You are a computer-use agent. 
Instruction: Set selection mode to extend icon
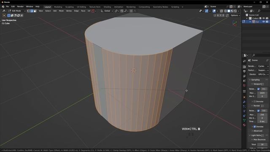(x=12, y=16)
